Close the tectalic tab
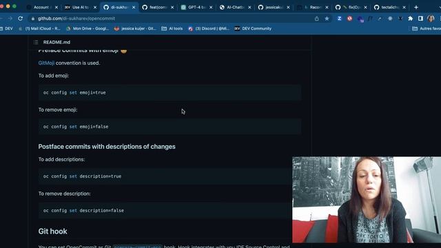 (x=404, y=8)
